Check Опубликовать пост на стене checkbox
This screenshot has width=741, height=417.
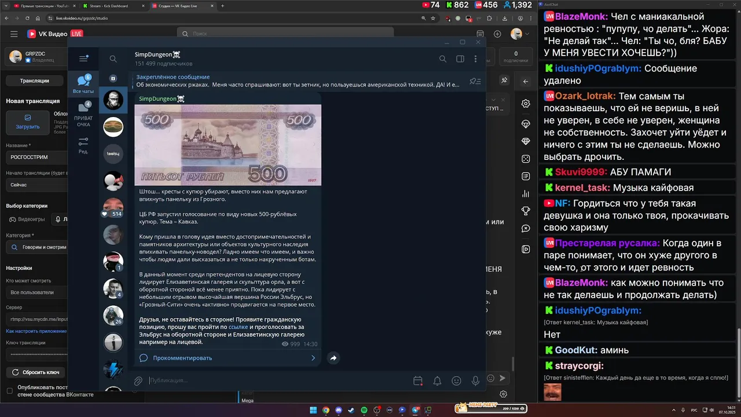click(x=9, y=391)
